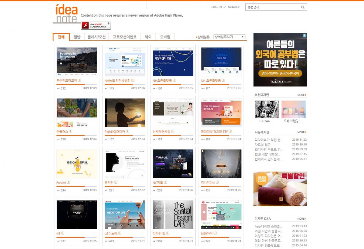Image resolution: width=364 pixels, height=249 pixels.
Task: Open the K5 car thumbnail
Action: click(x=77, y=215)
